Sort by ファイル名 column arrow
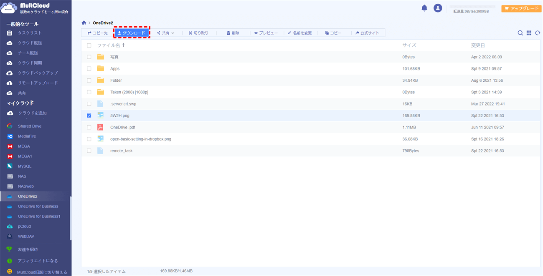 point(123,45)
